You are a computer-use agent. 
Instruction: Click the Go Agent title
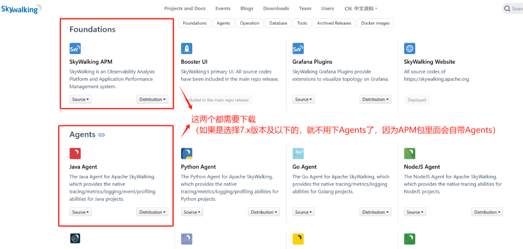(305, 167)
